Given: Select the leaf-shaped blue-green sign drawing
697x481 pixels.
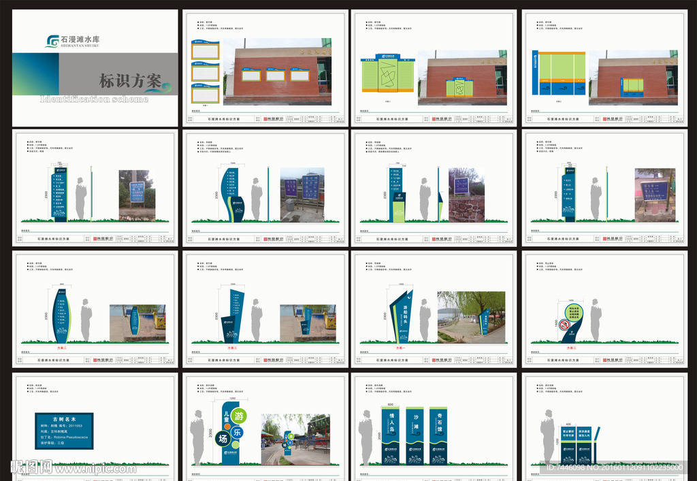Looking at the screenshot, I should (x=61, y=316).
